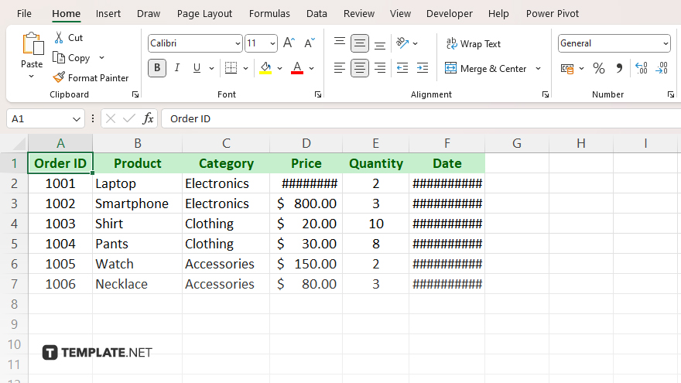Click the Copy icon
Image resolution: width=681 pixels, height=383 pixels.
59,58
